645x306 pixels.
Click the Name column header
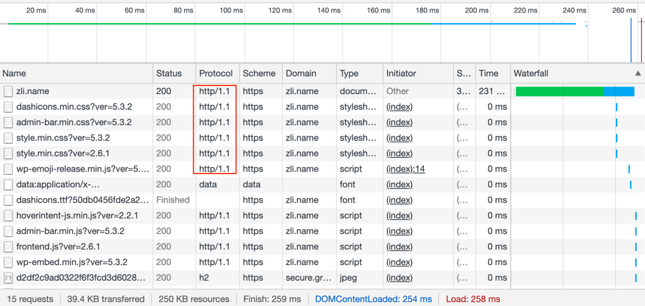point(15,74)
